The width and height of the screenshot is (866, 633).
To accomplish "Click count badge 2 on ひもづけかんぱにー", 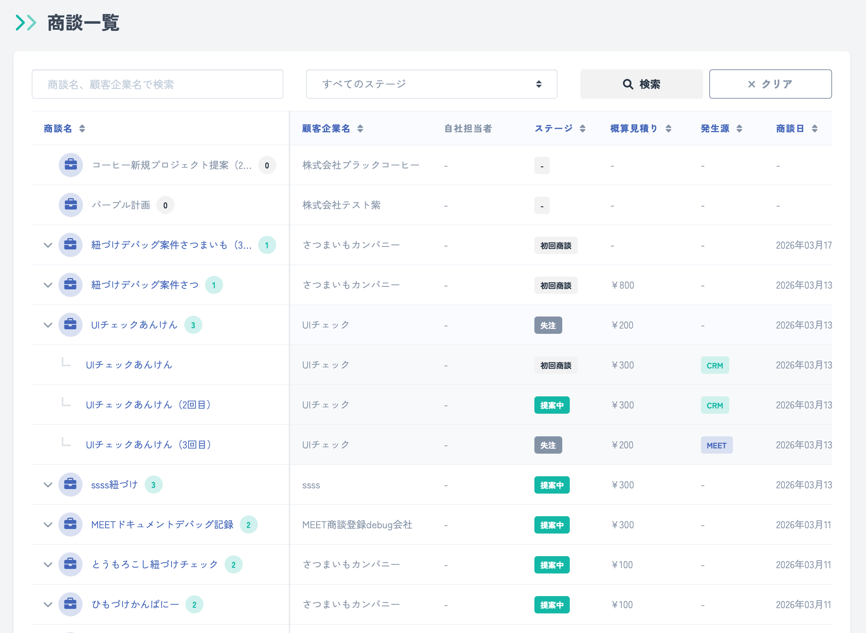I will (194, 604).
